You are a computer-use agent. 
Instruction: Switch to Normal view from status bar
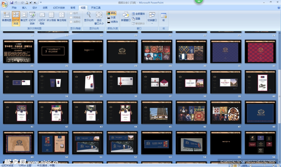click(x=232, y=166)
